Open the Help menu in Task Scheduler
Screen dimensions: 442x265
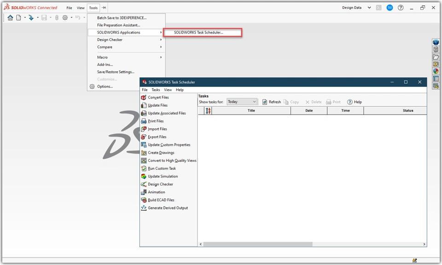[x=180, y=90]
